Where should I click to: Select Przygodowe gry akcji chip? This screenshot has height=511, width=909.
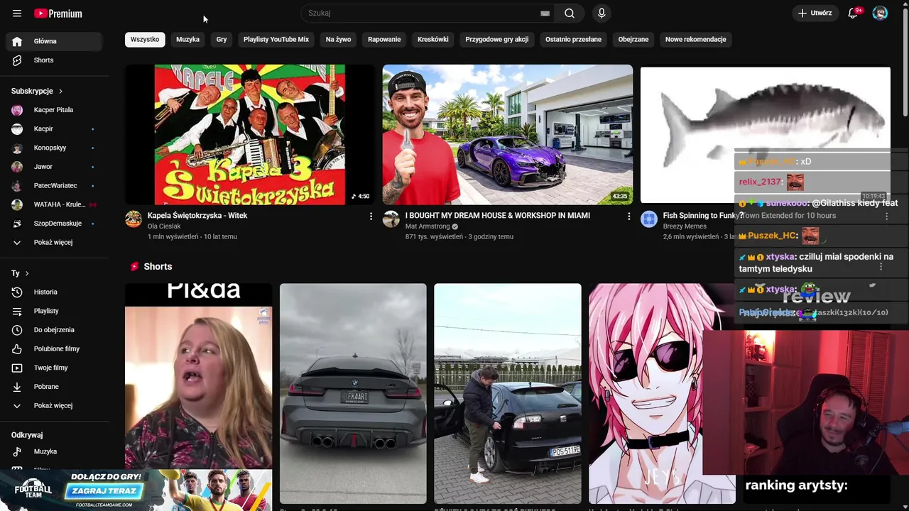[497, 40]
